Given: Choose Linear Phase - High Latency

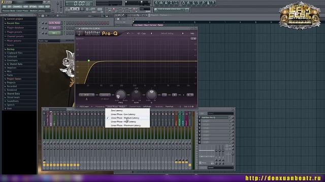Looking at the screenshot, I should (123, 122).
